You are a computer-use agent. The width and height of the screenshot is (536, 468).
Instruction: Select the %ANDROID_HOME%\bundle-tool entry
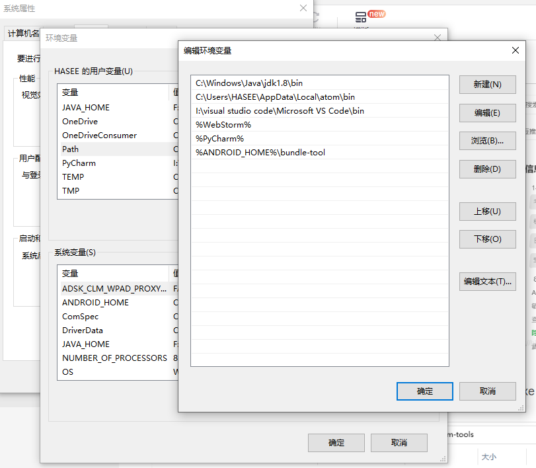(320, 153)
